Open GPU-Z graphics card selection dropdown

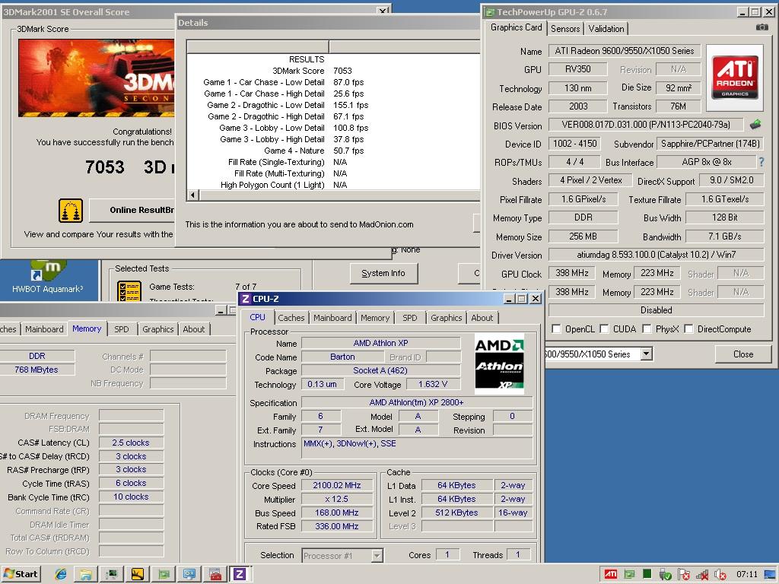point(646,354)
